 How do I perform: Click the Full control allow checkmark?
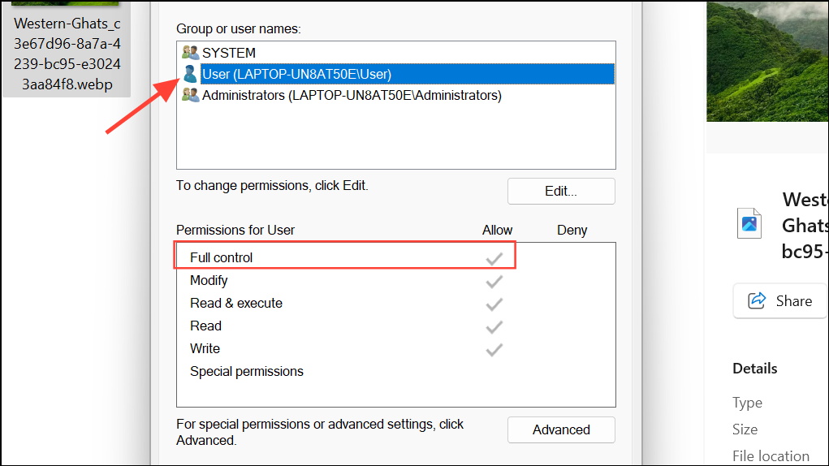click(494, 258)
